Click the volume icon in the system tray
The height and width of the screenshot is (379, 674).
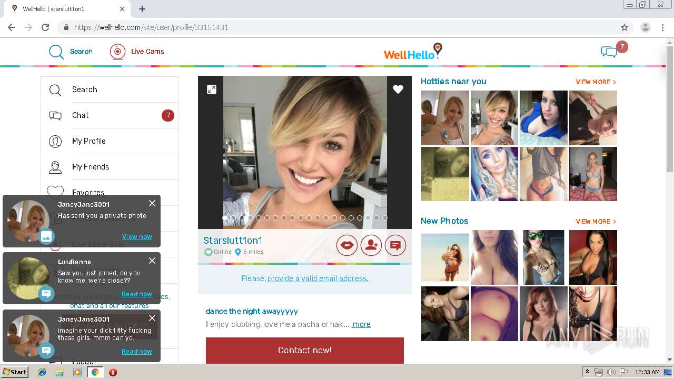[x=611, y=372]
